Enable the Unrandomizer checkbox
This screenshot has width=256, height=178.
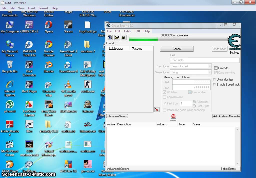pos(214,80)
